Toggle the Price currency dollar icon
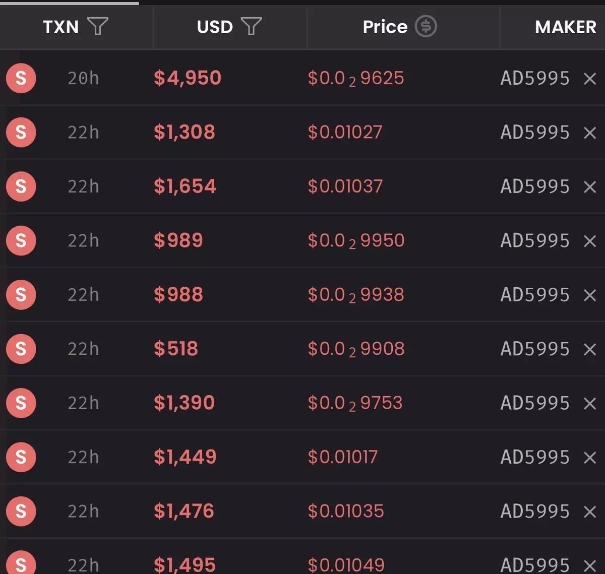The height and width of the screenshot is (574, 605). [426, 26]
